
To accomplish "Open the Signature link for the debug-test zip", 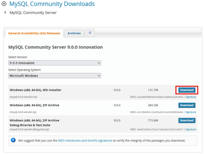I will click(190, 129).
